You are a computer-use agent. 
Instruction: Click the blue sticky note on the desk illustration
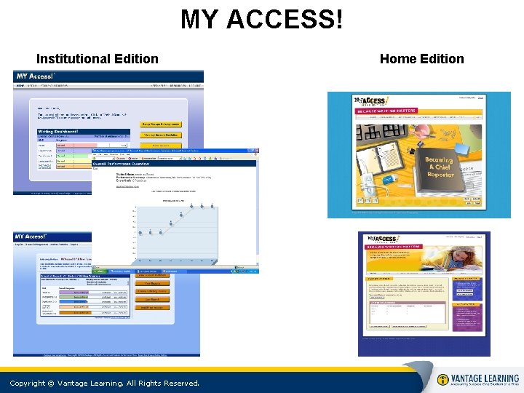[x=461, y=149]
